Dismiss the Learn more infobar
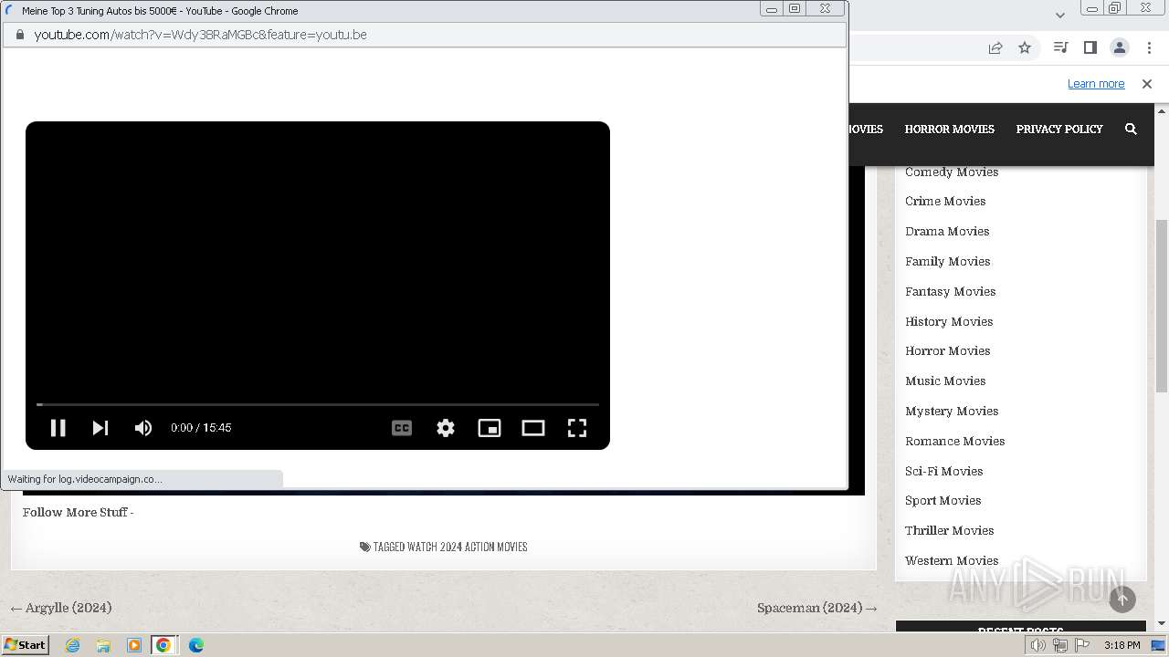The image size is (1169, 657). (1147, 84)
